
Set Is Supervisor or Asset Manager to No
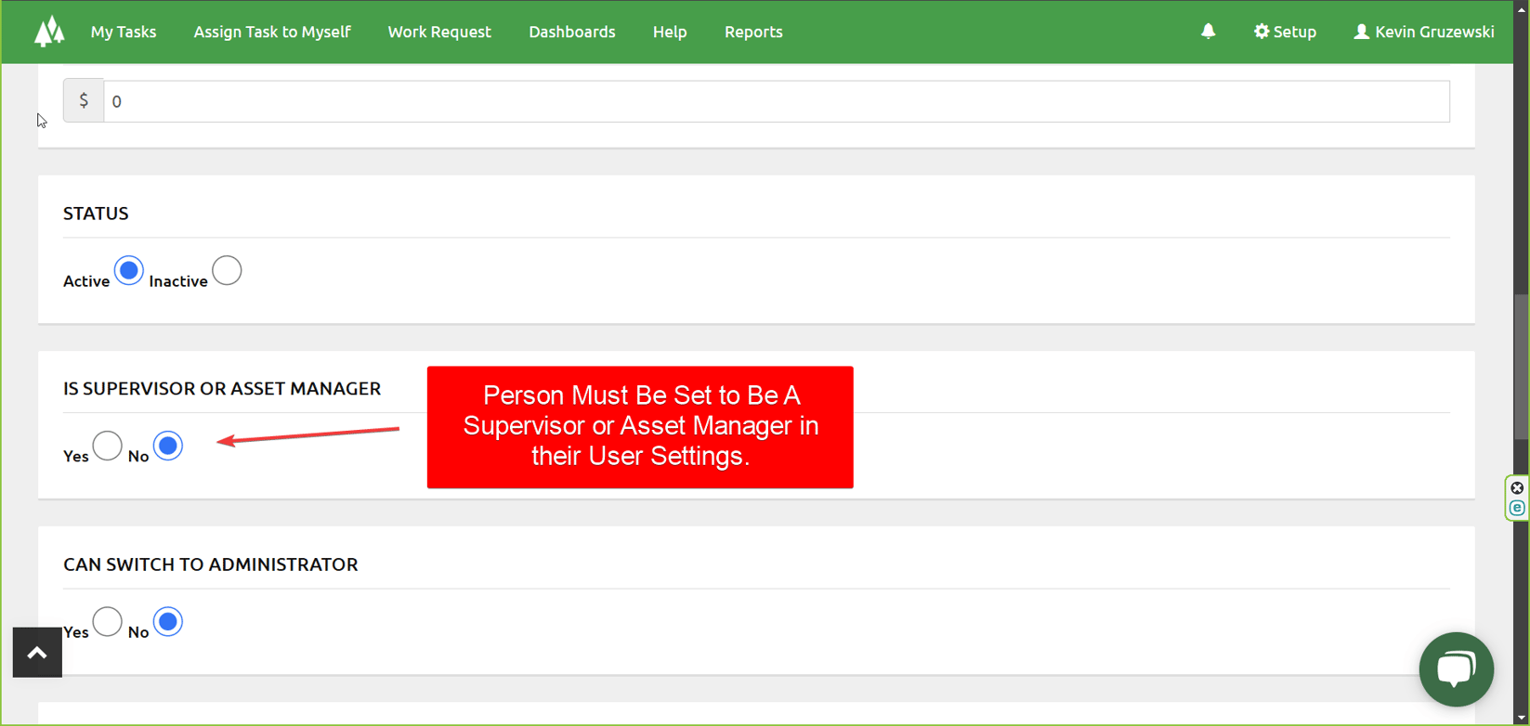pyautogui.click(x=168, y=446)
